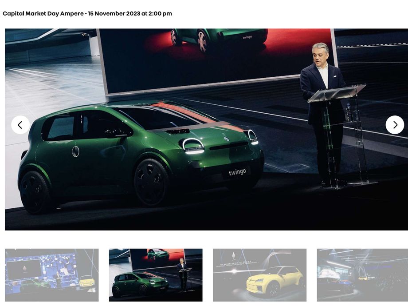Click the Renault logo in third thumbnail
Viewport: 408px width, 306px height.
(x=233, y=256)
